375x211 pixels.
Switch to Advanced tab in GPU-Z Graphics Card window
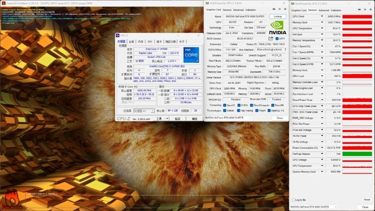click(238, 10)
